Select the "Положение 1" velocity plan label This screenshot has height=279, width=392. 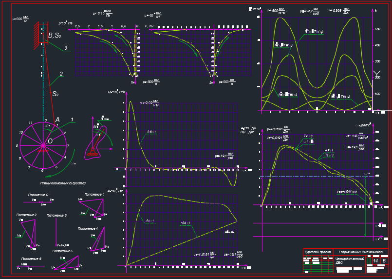click(x=94, y=194)
